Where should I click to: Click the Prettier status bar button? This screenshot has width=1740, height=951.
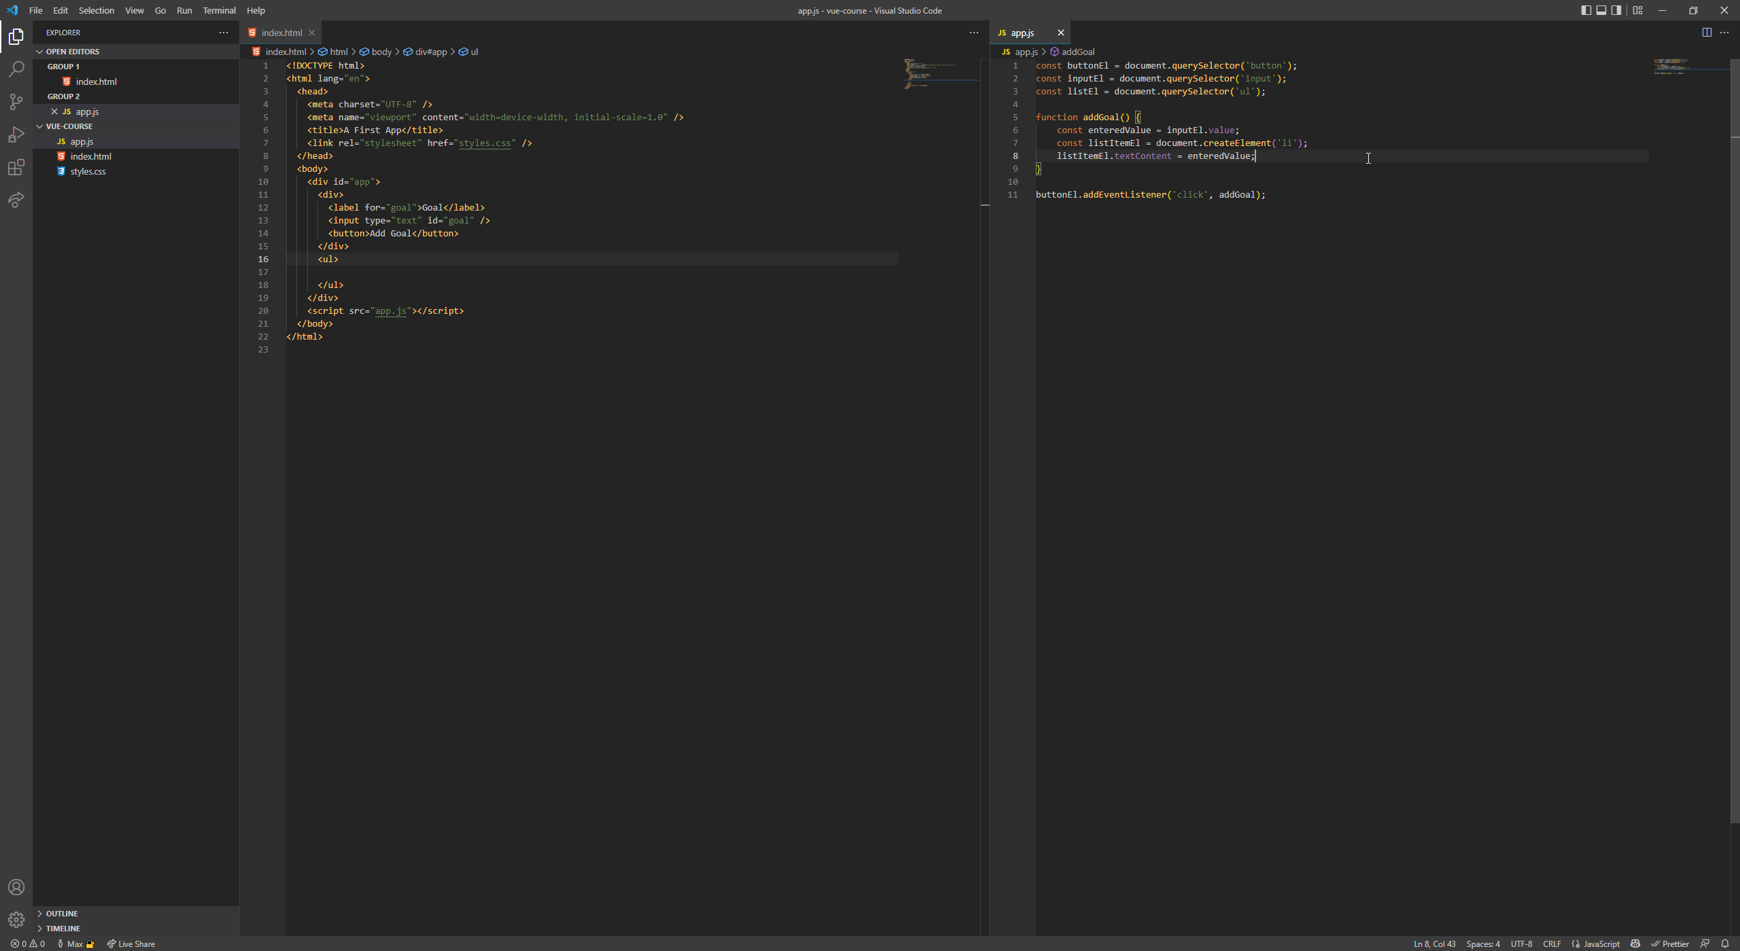(1670, 944)
